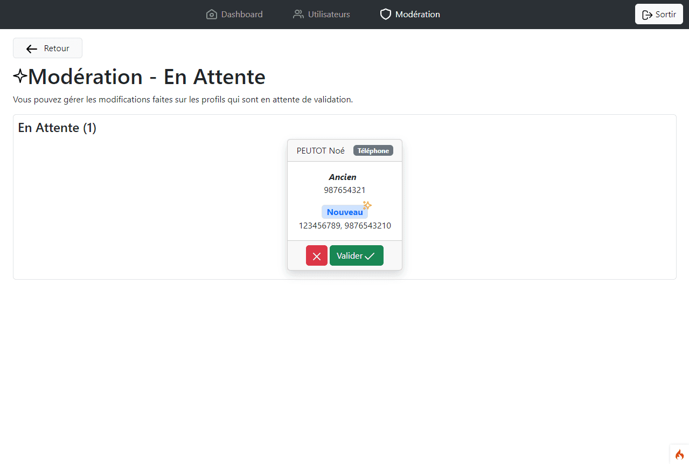
Task: Click the PEUTOT Noé name
Action: 321,151
